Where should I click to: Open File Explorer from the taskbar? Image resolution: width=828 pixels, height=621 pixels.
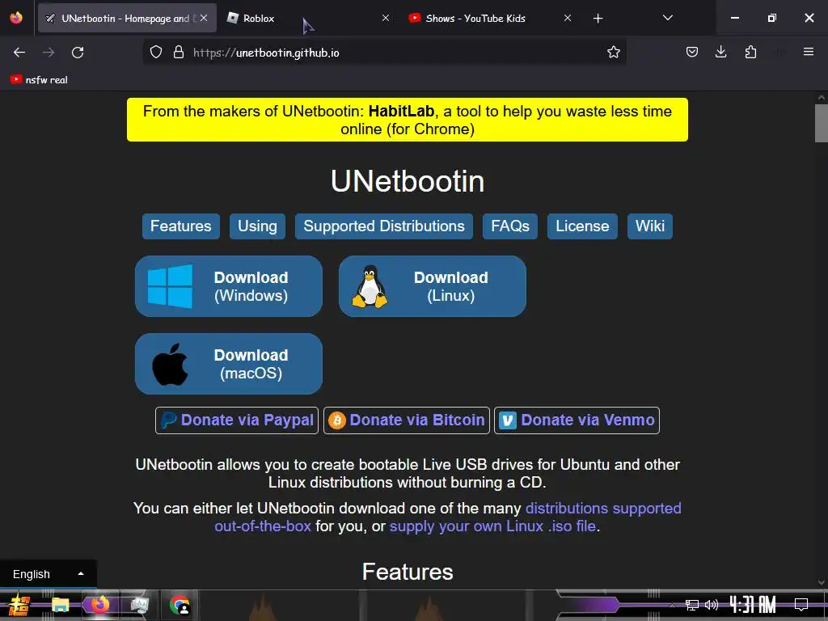(60, 605)
